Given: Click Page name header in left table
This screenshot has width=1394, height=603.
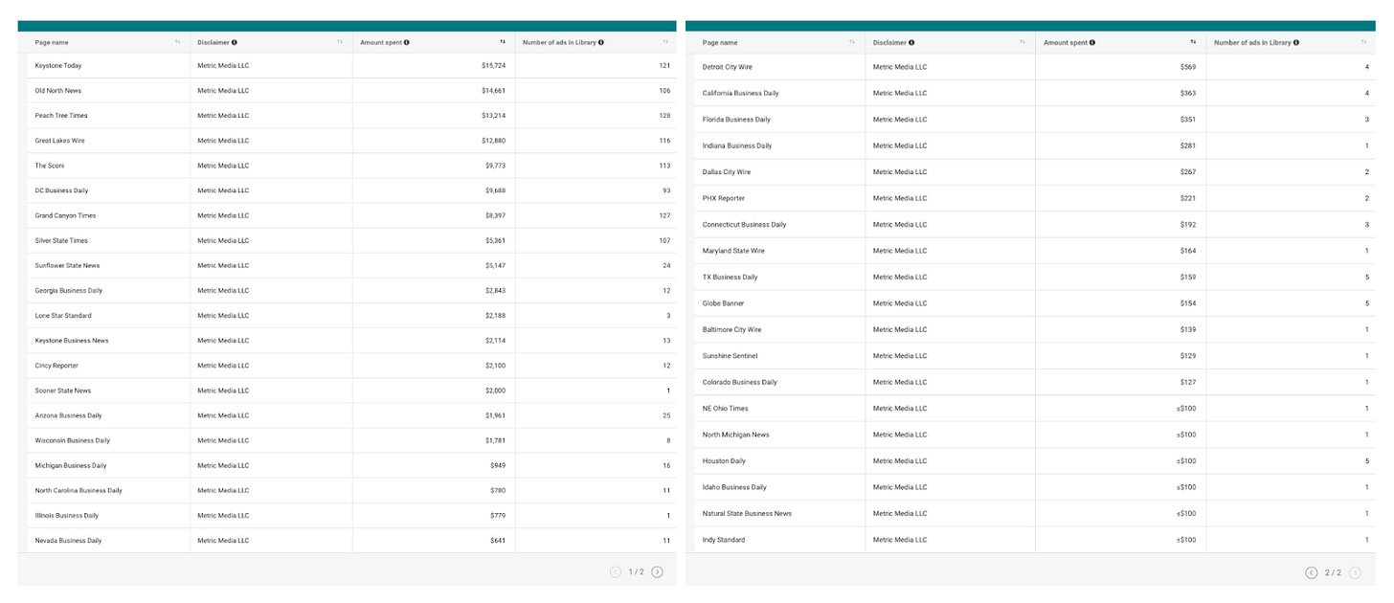Looking at the screenshot, I should pos(52,42).
